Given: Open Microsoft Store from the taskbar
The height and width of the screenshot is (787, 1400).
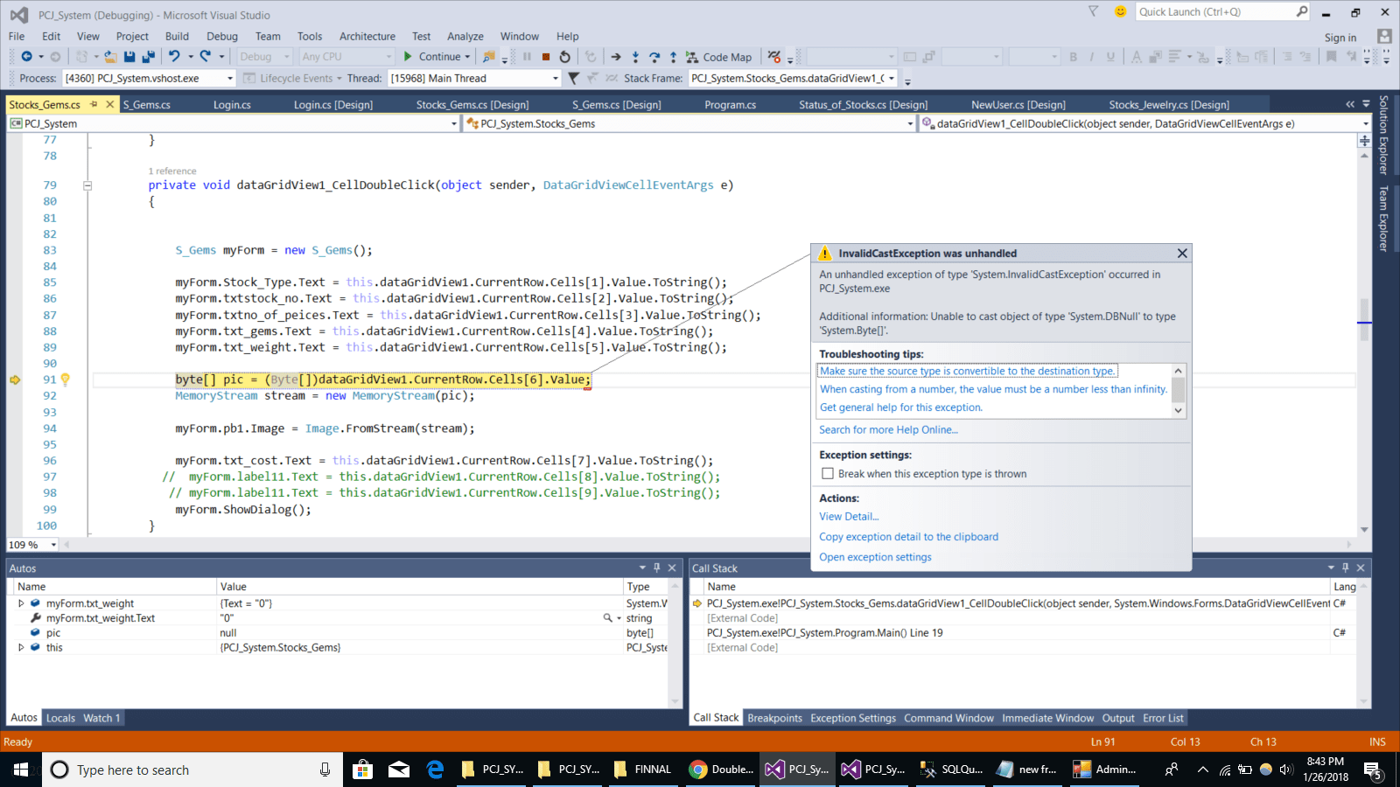Looking at the screenshot, I should (362, 770).
